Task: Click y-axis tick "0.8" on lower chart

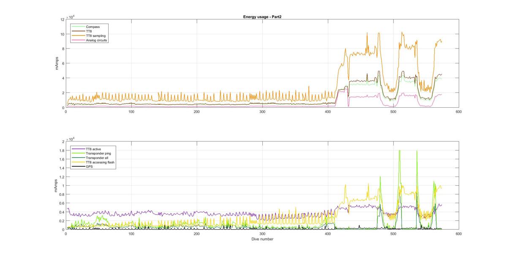Action: coord(61,195)
